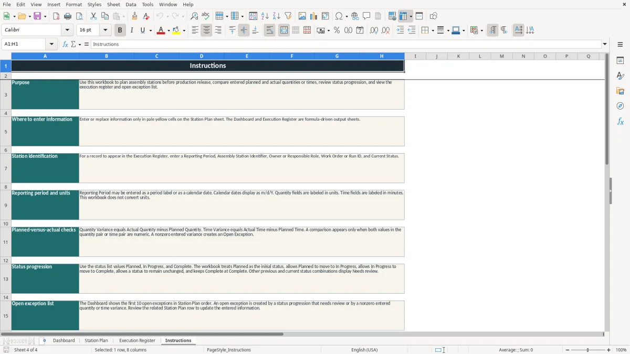Open the Function Wizard
The height and width of the screenshot is (354, 630).
click(66, 44)
